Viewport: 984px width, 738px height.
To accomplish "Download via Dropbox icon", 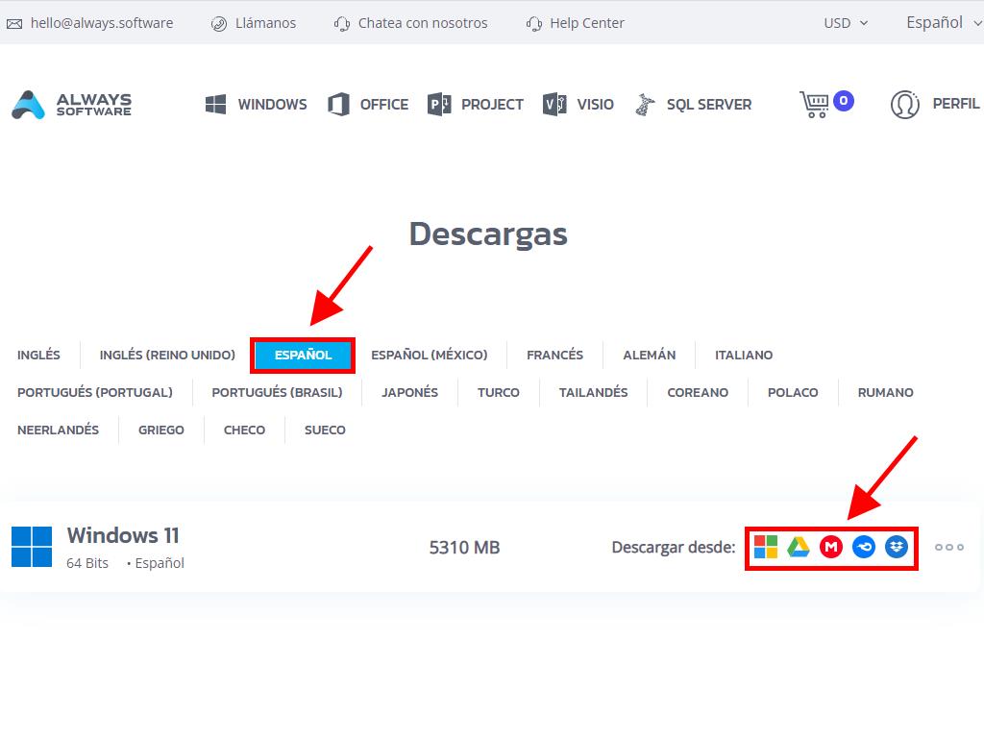I will click(x=897, y=548).
